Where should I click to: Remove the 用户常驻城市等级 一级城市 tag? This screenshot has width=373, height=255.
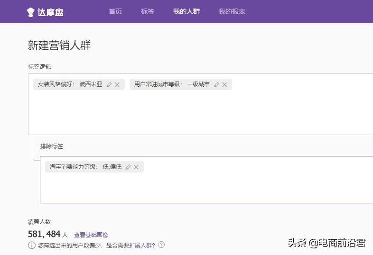(x=224, y=84)
